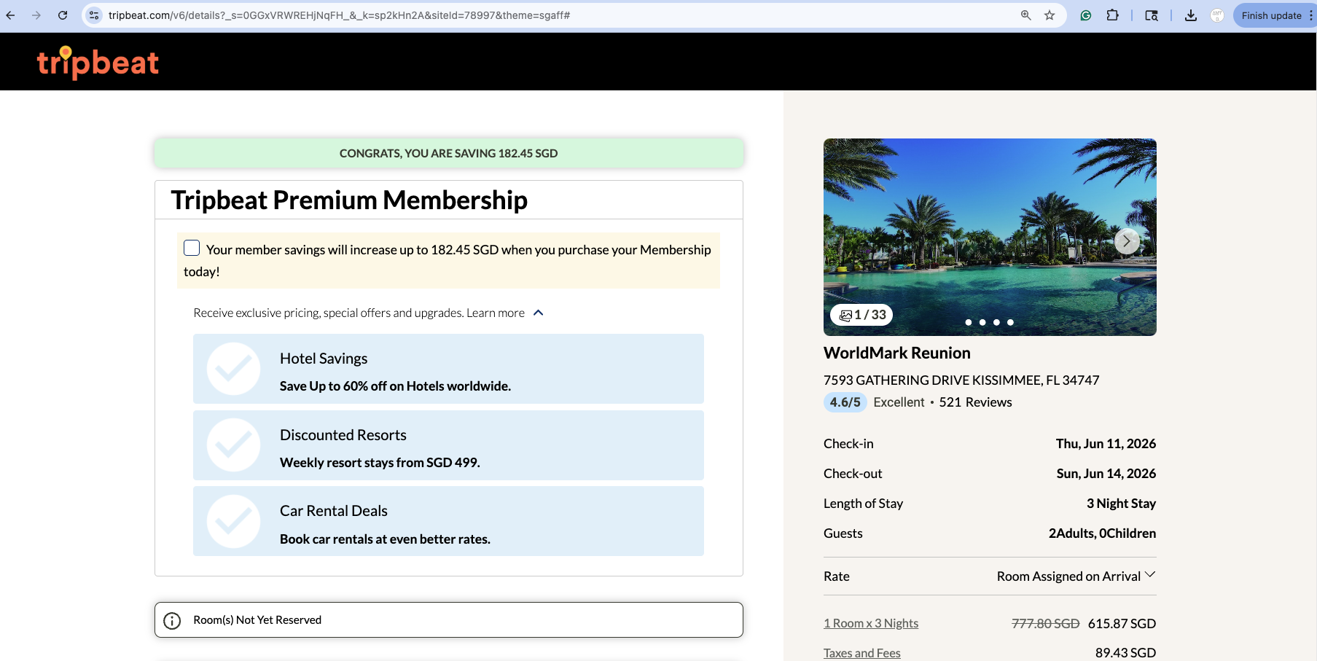Open the Grammarly extension icon
The width and height of the screenshot is (1317, 661).
point(1086,15)
